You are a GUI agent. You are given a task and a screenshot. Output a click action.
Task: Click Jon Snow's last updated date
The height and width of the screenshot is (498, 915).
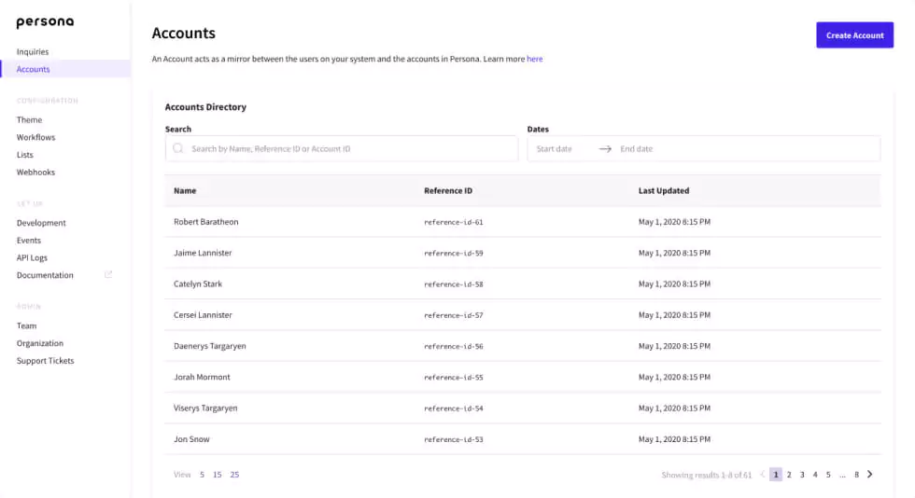674,439
